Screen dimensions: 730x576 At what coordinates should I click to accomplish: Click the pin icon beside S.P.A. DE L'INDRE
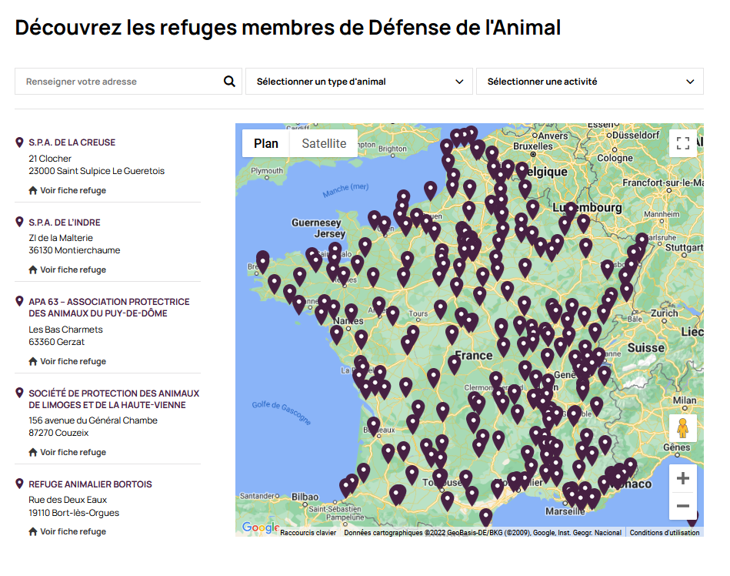[x=19, y=223]
